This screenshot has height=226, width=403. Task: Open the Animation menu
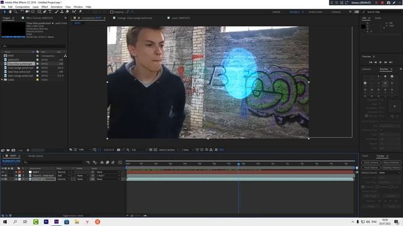pyautogui.click(x=57, y=7)
